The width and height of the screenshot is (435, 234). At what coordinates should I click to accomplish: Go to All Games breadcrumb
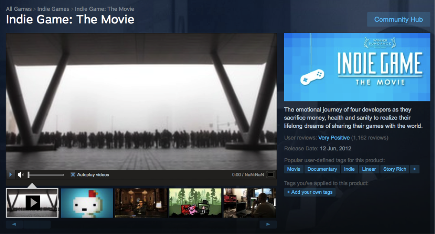pos(19,9)
